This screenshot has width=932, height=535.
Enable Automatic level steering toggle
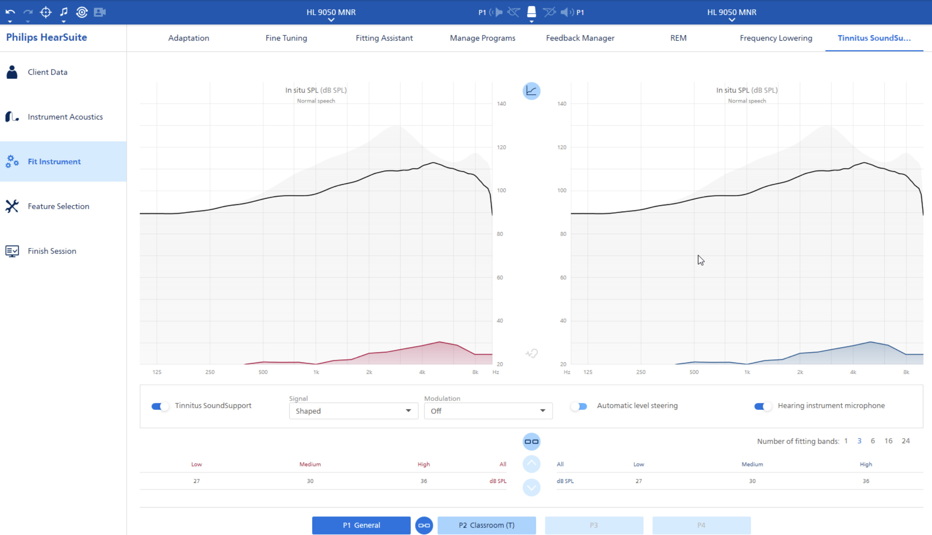point(579,406)
